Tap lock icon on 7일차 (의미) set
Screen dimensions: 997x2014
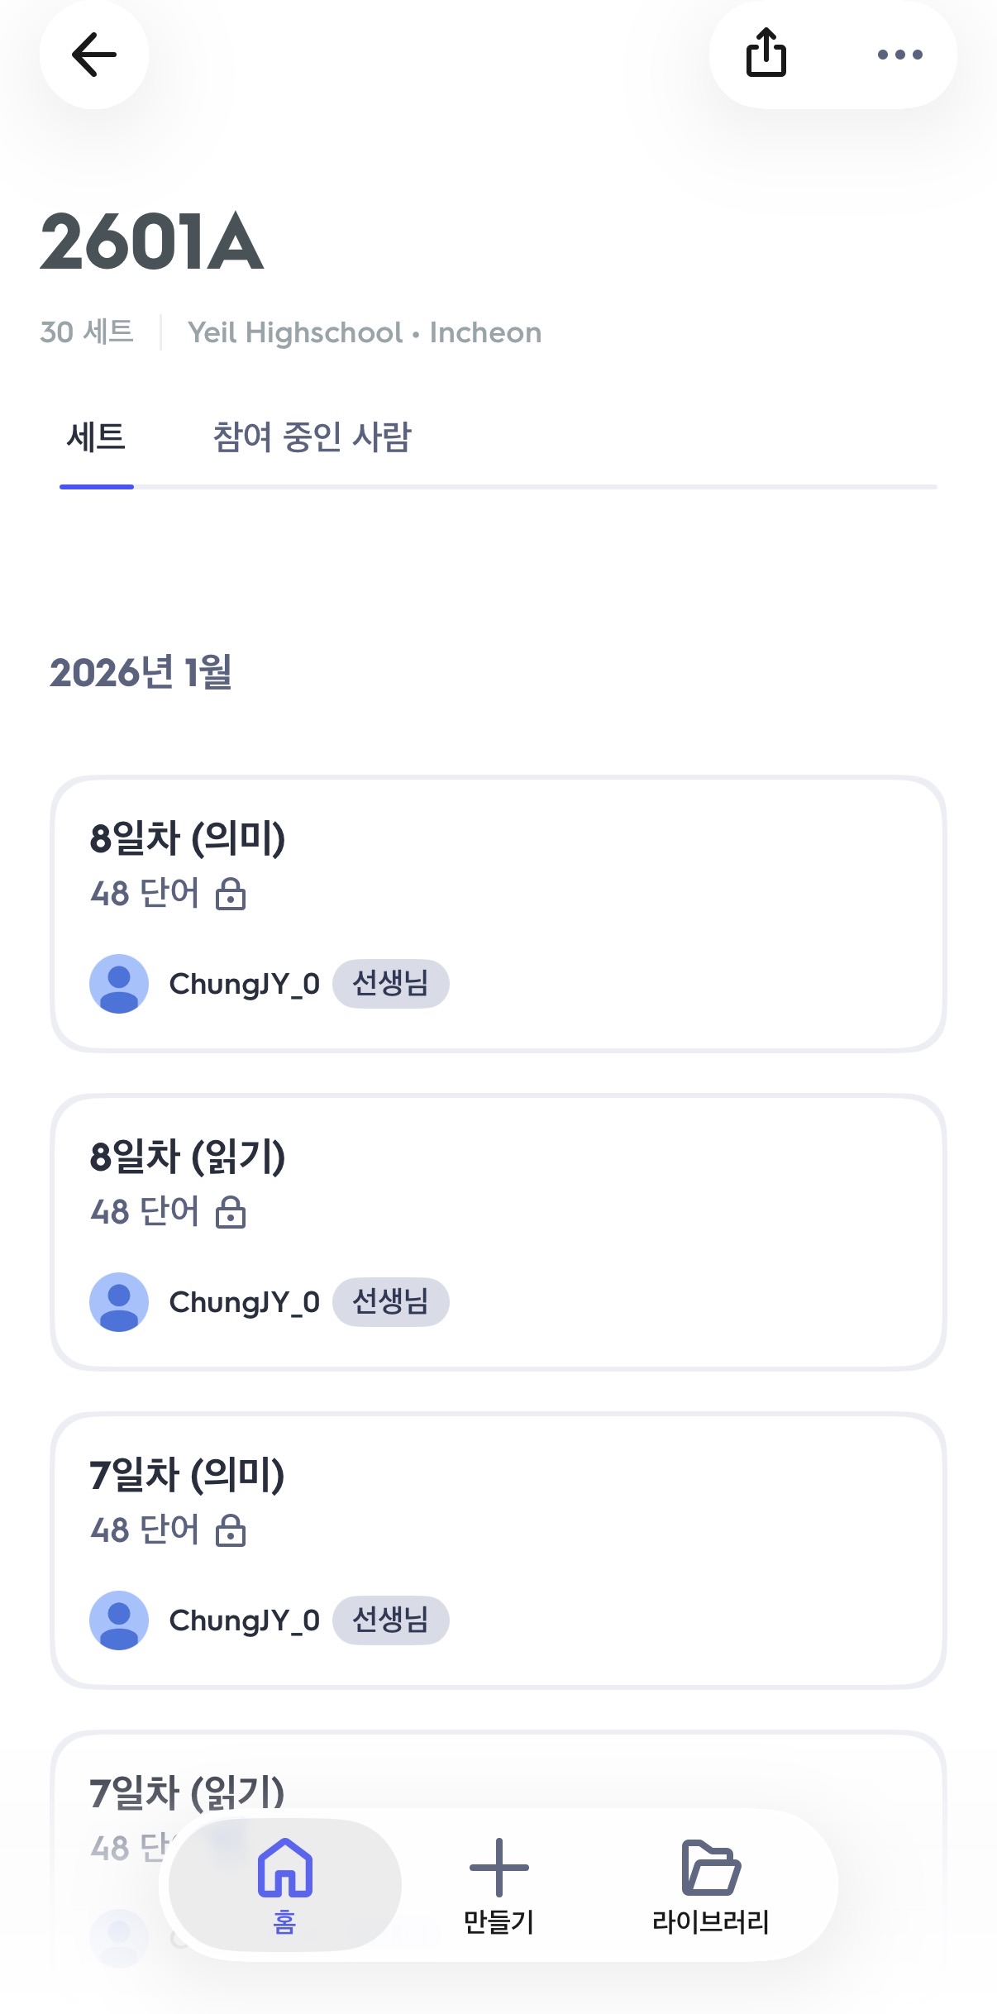click(231, 1530)
